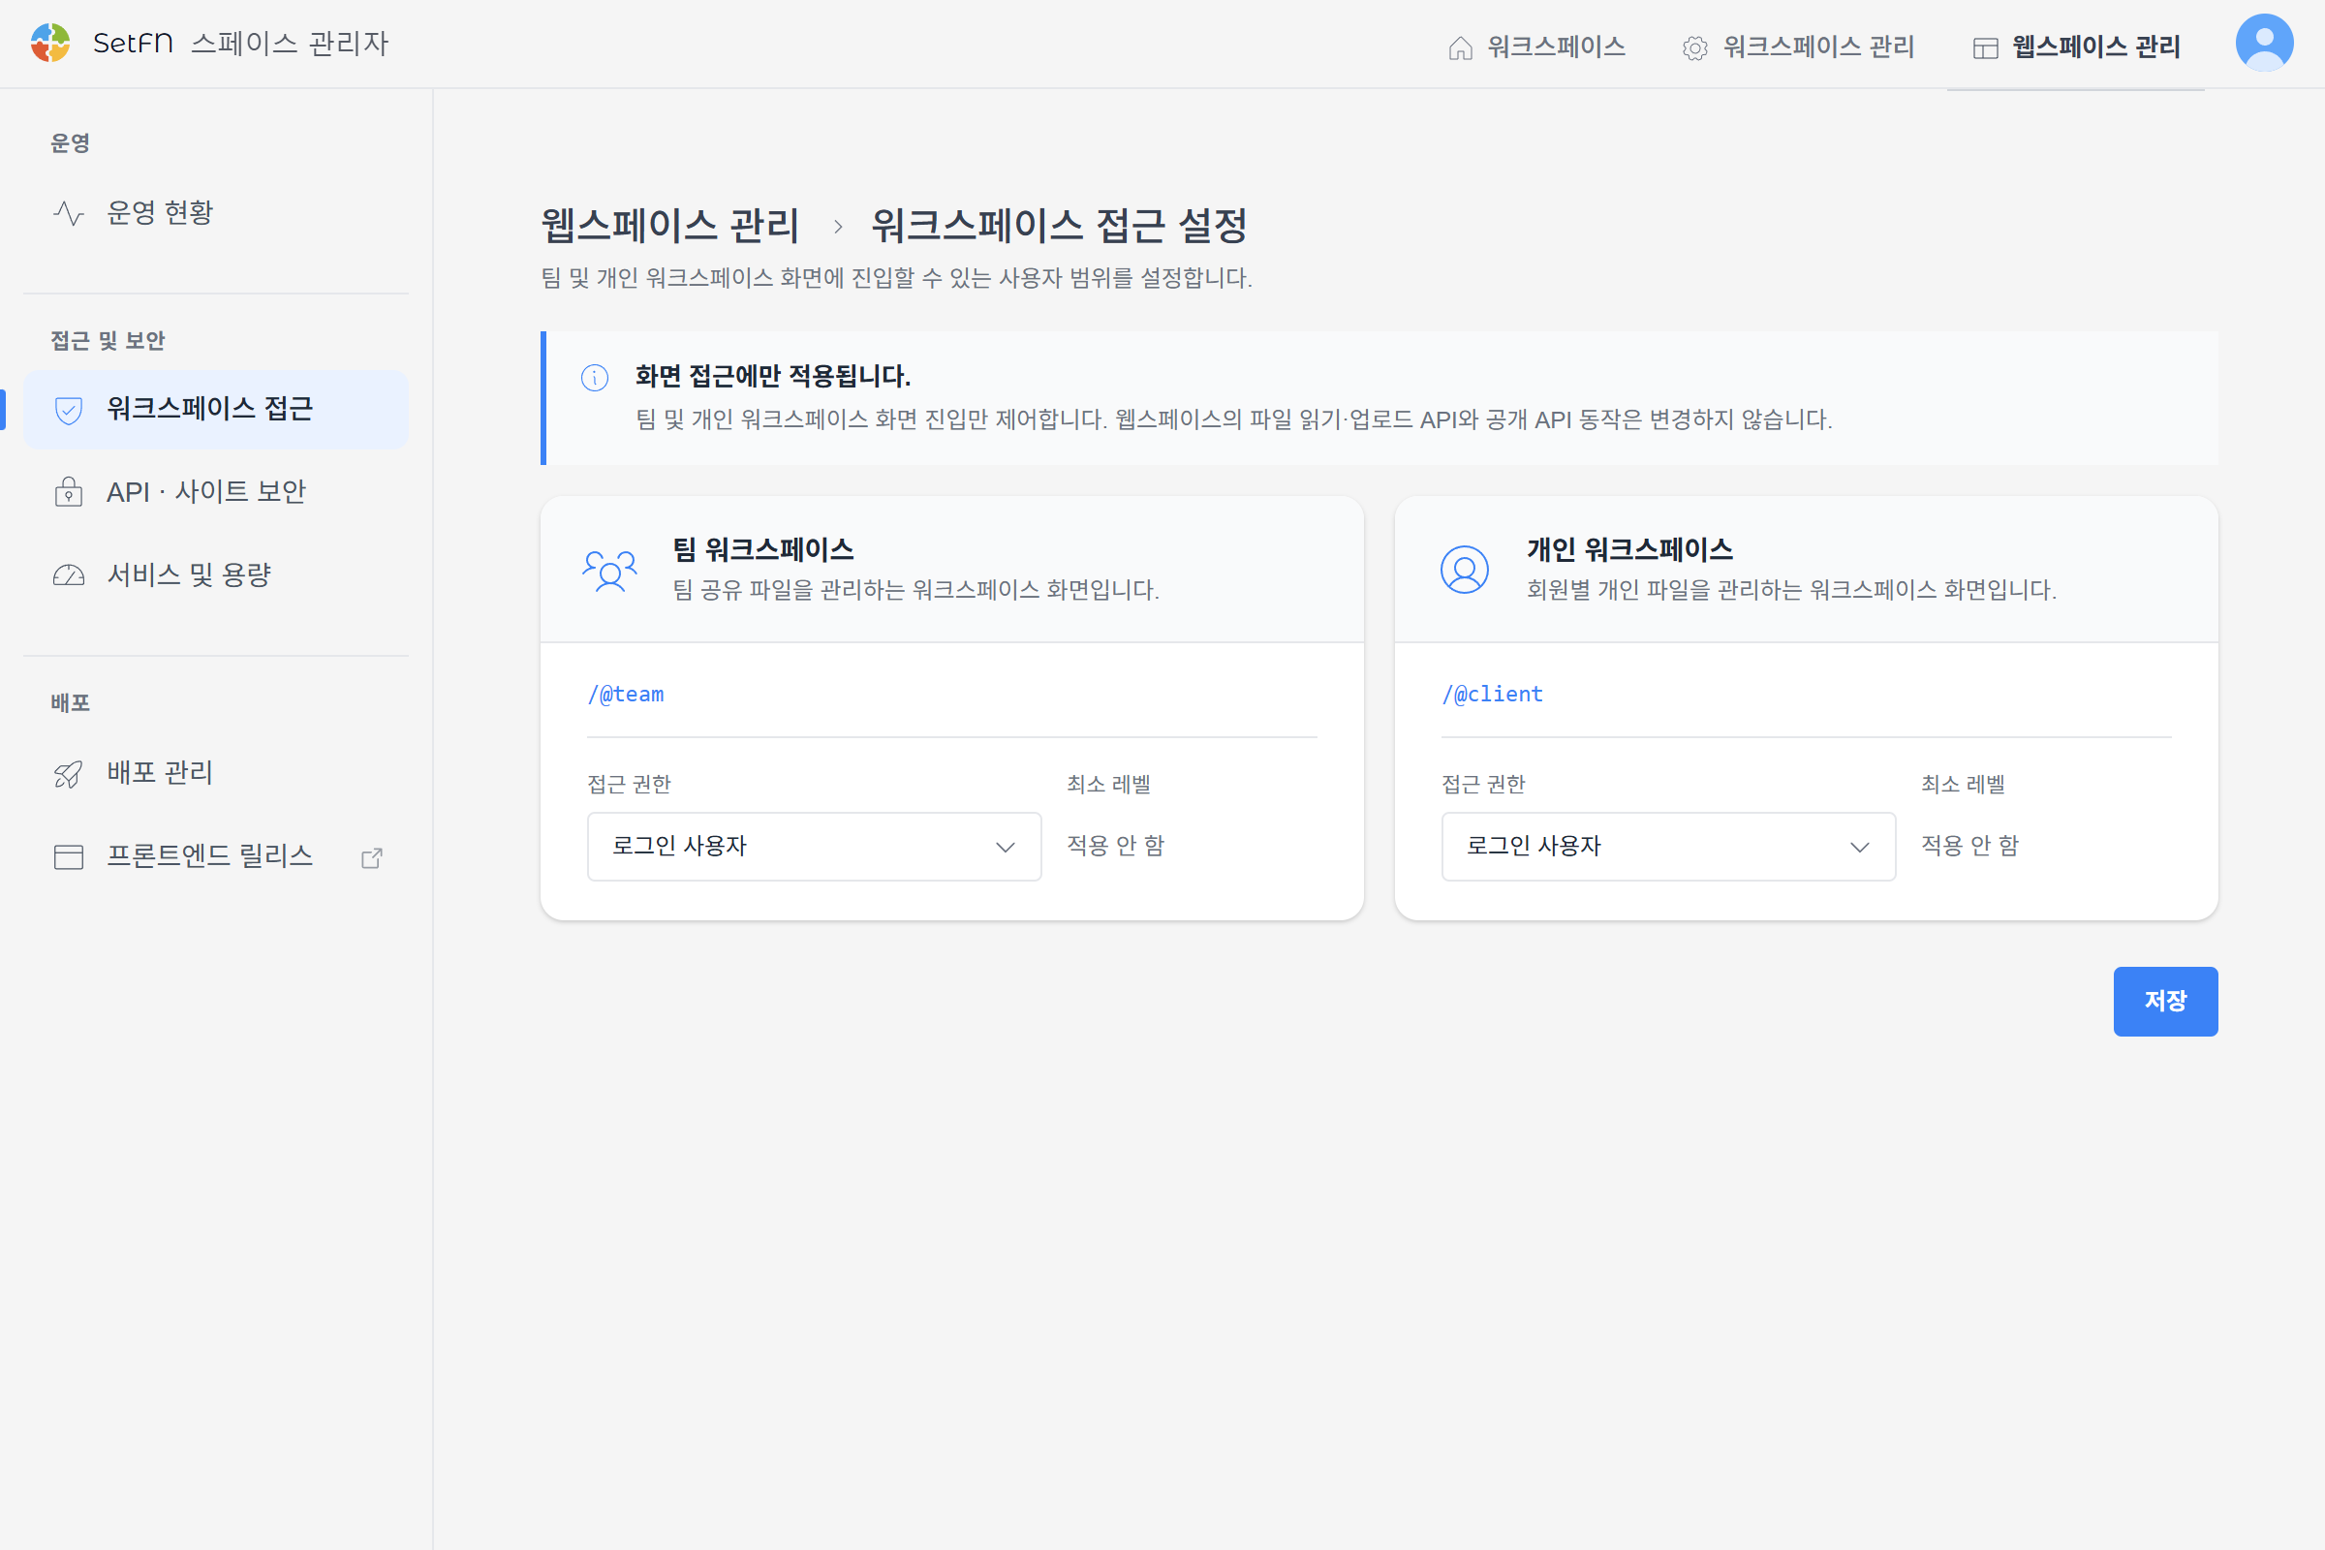The height and width of the screenshot is (1550, 2325).
Task: Click the 웹스페이스 관리 breadcrumb link
Action: (670, 227)
